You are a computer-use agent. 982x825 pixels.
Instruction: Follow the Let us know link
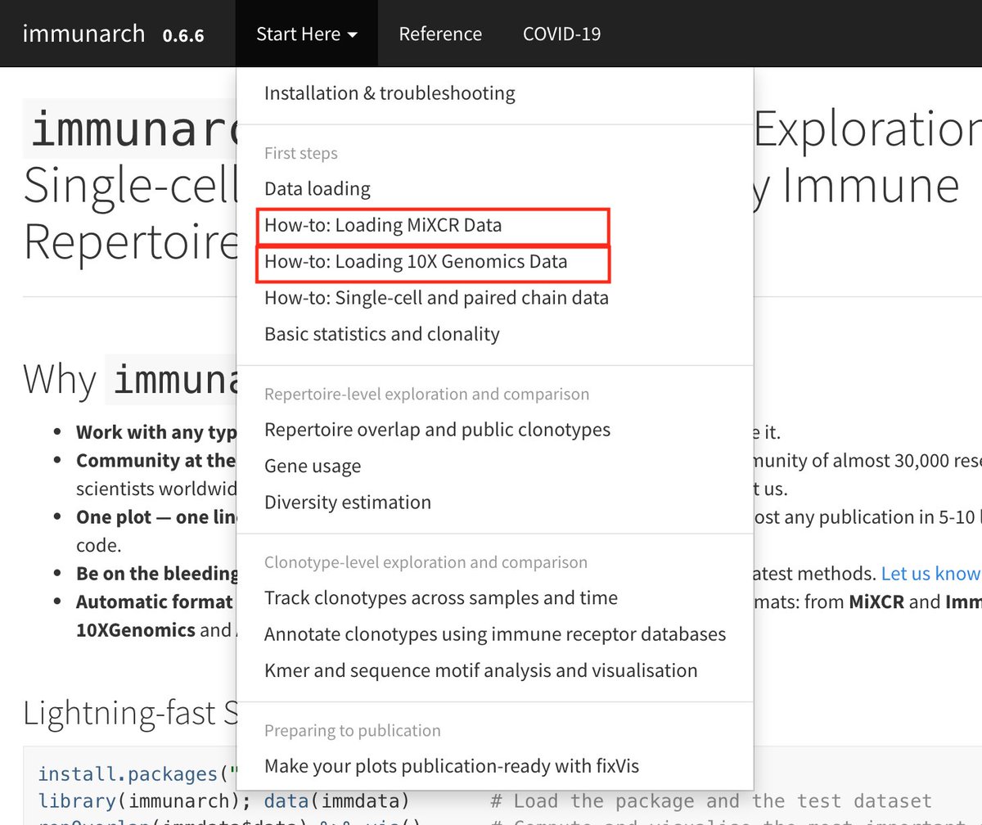click(931, 574)
